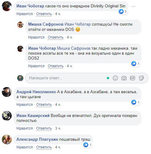View 5 likes on Divinity Original Sin comment
This screenshot has width=151, height=154.
click(123, 11)
